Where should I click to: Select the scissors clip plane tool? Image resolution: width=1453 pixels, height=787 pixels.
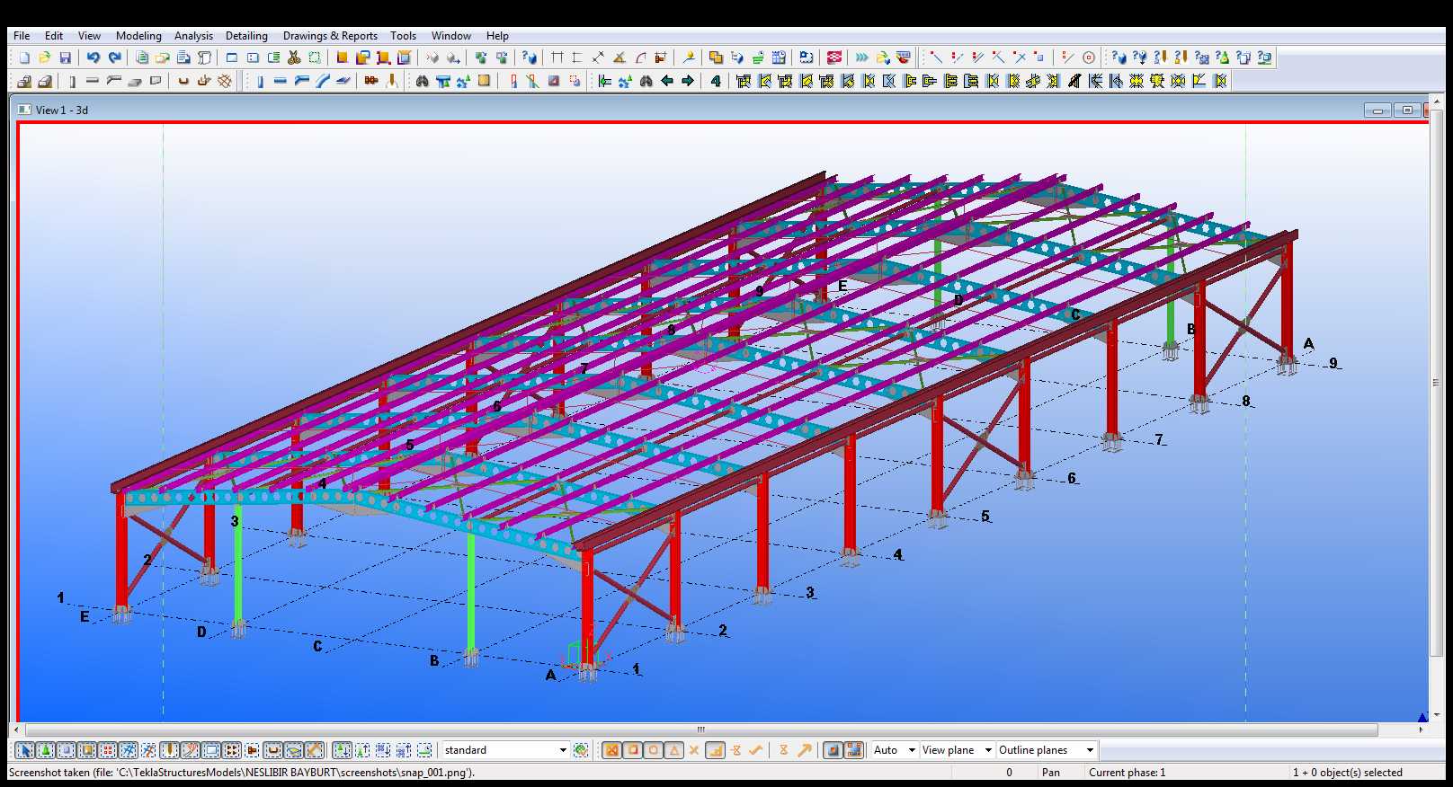294,57
